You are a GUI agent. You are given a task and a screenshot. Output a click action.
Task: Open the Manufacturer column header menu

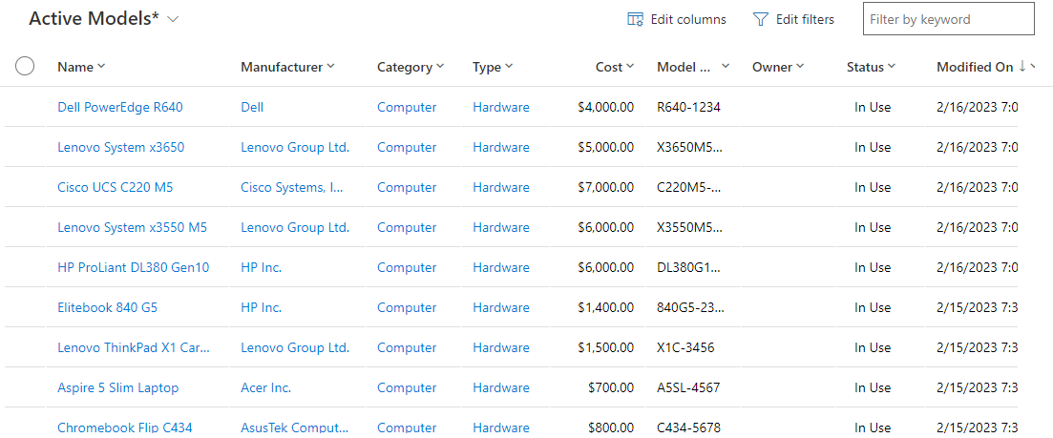[x=330, y=66]
